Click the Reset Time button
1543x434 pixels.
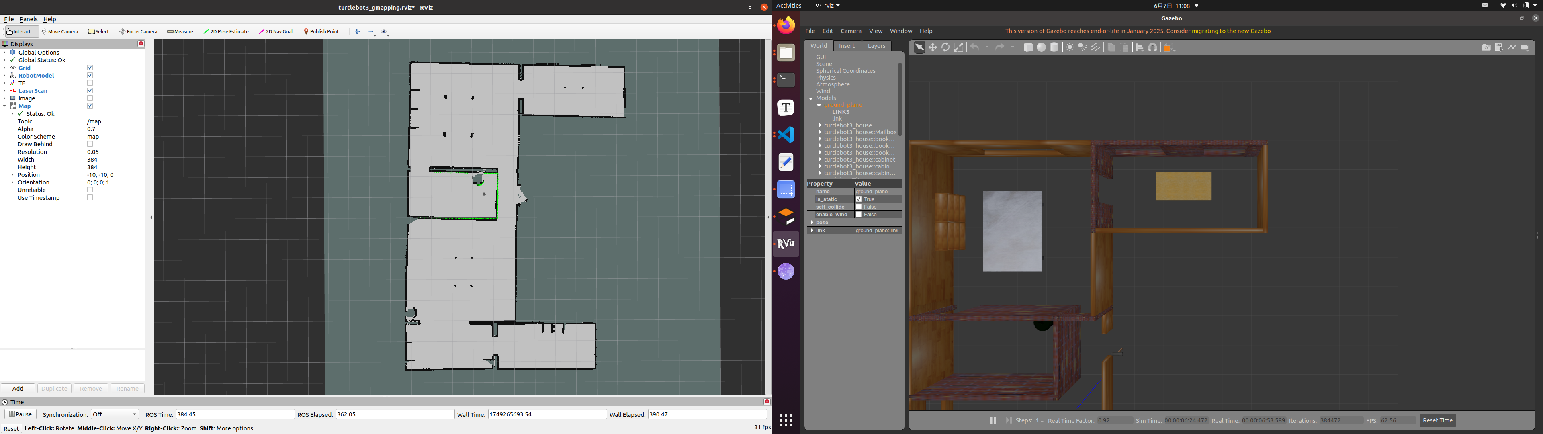pyautogui.click(x=1438, y=420)
